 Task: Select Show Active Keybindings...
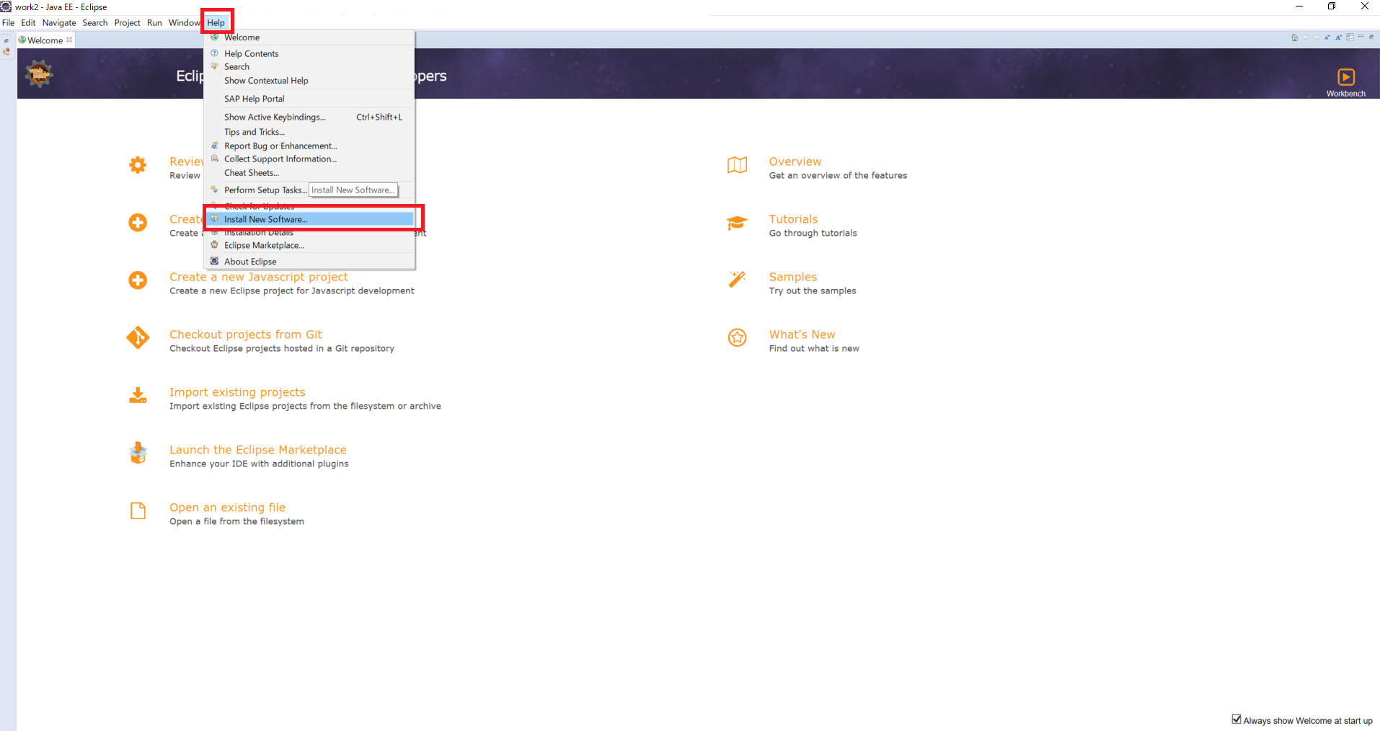309,117
